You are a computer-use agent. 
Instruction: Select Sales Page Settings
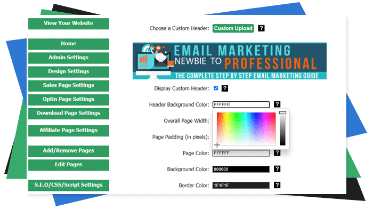tap(69, 86)
